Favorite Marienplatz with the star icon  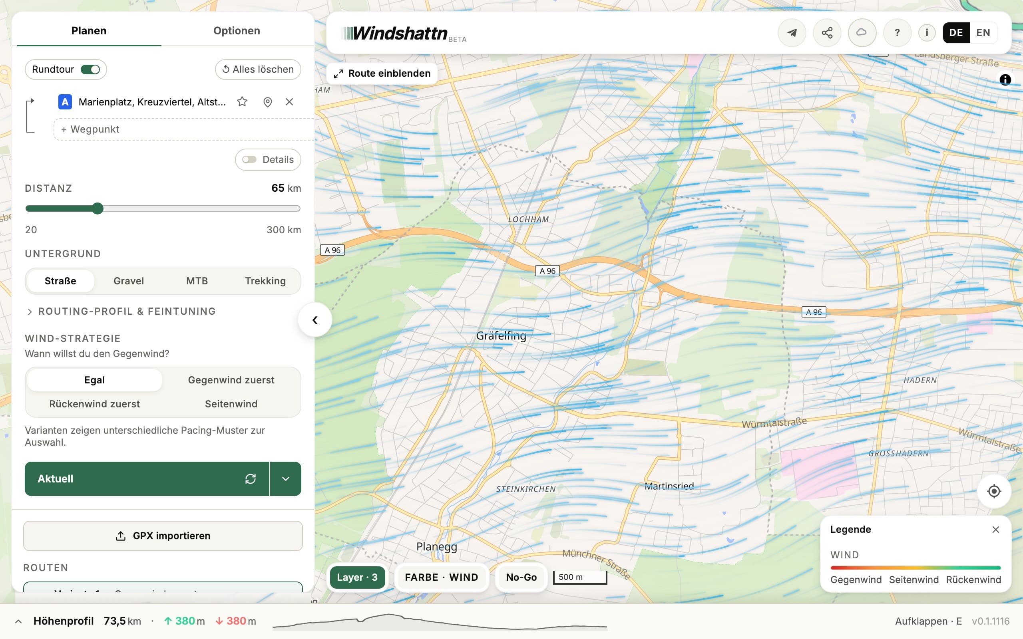click(x=242, y=102)
